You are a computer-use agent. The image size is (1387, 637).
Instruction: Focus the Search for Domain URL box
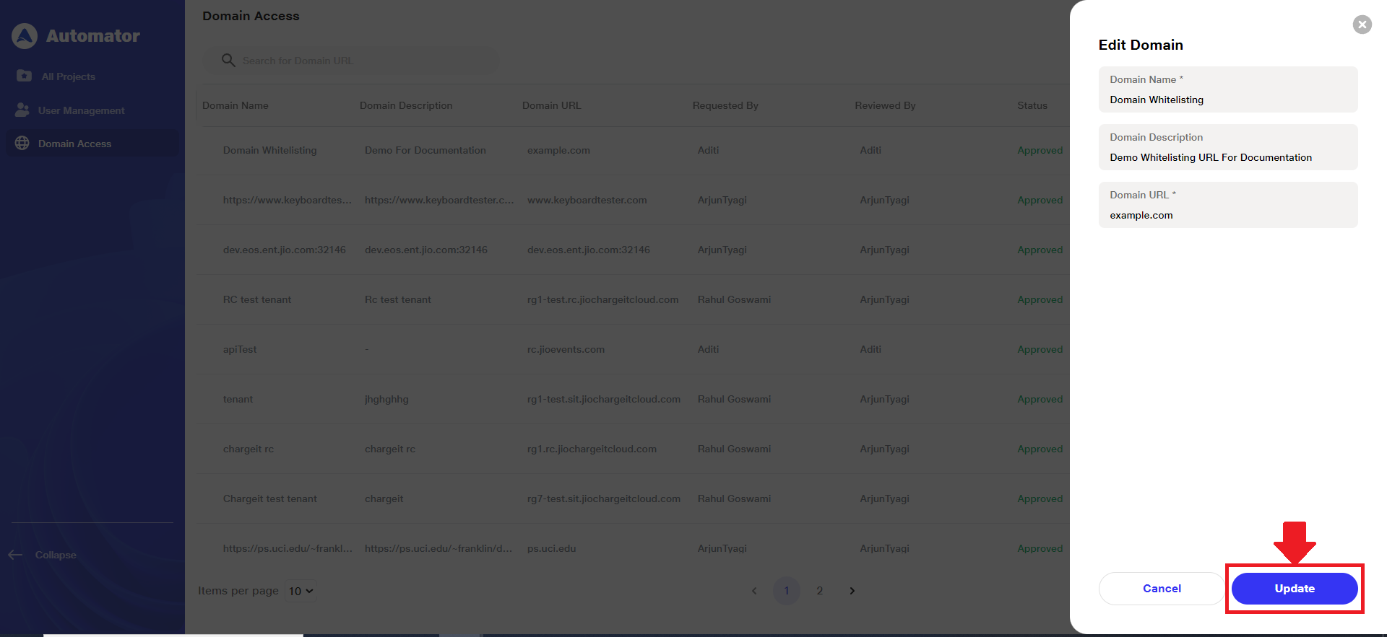[361, 61]
